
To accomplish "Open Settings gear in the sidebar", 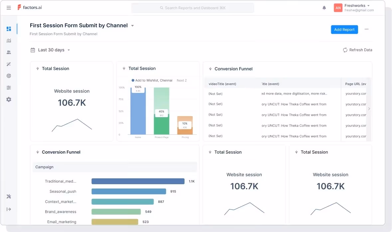I will click(9, 99).
